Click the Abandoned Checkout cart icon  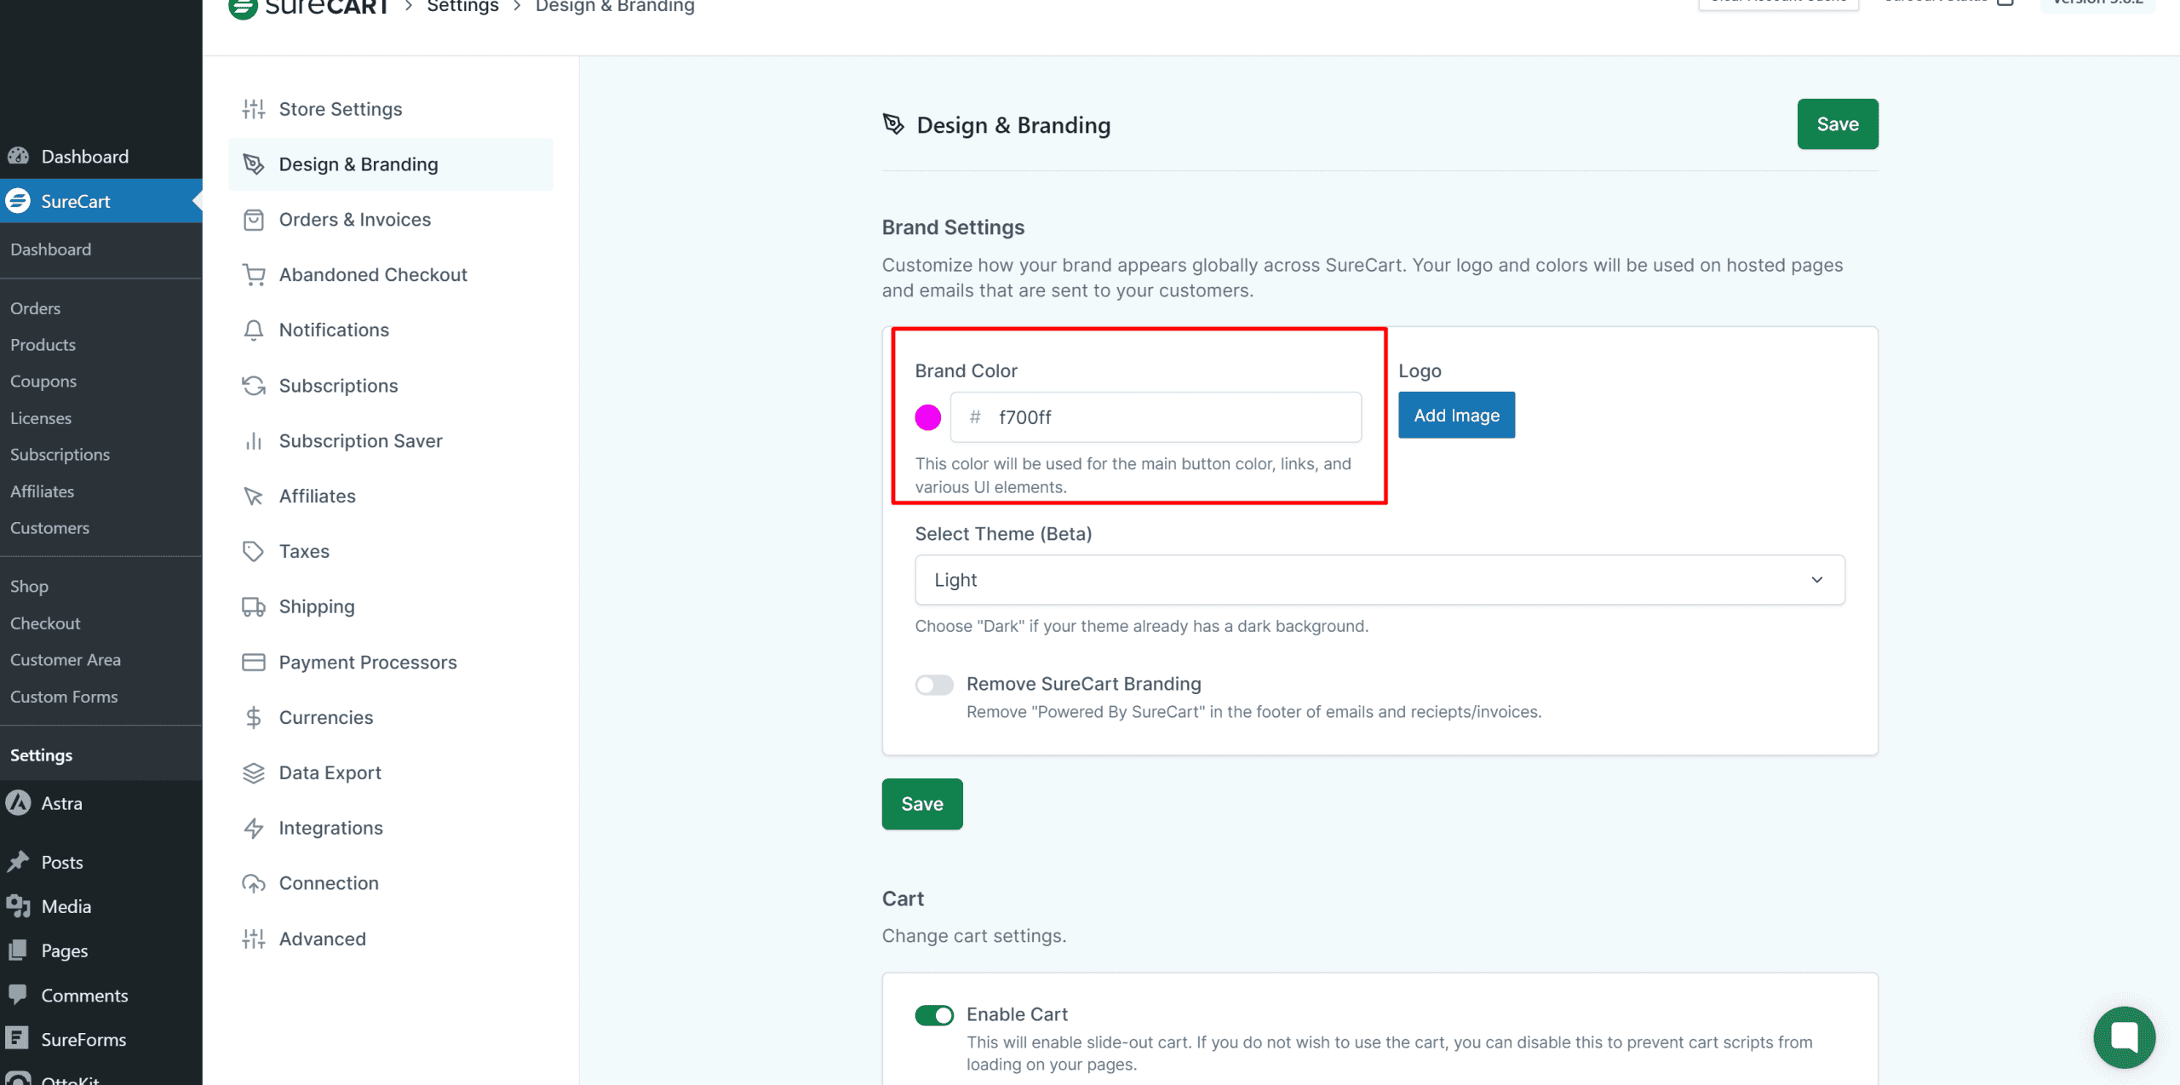pos(253,274)
